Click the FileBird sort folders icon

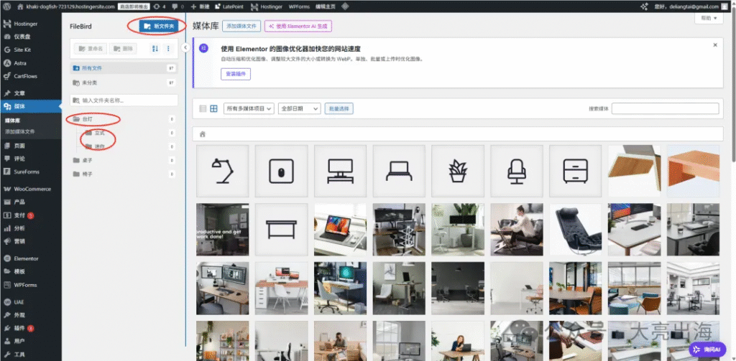point(155,48)
